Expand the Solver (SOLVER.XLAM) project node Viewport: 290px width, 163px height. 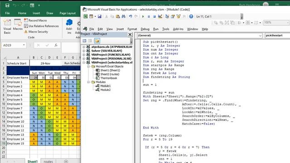84,51
